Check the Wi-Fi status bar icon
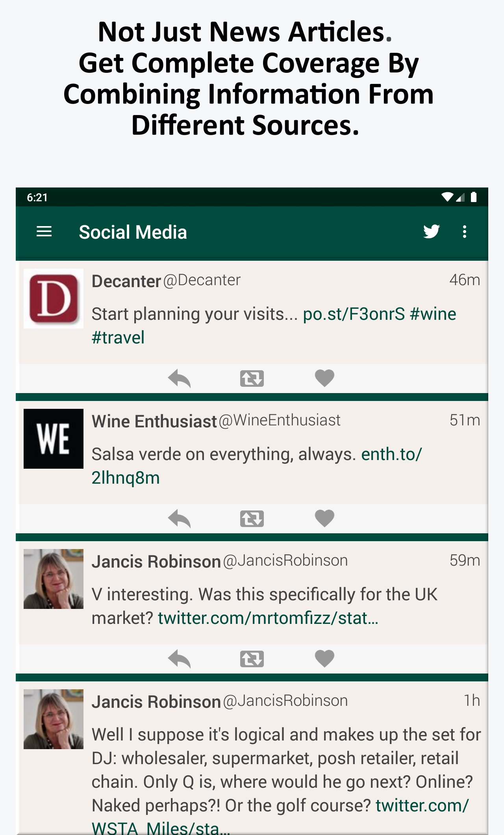The height and width of the screenshot is (835, 504). [447, 197]
